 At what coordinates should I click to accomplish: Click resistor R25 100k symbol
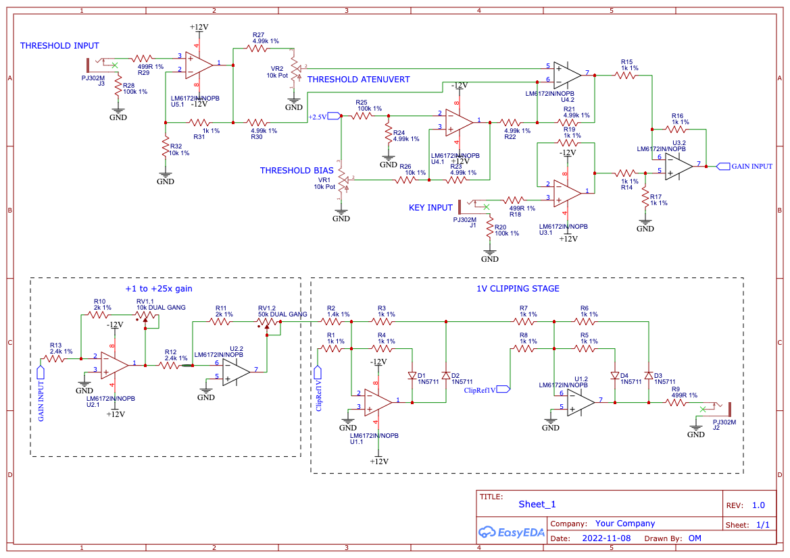tap(362, 116)
